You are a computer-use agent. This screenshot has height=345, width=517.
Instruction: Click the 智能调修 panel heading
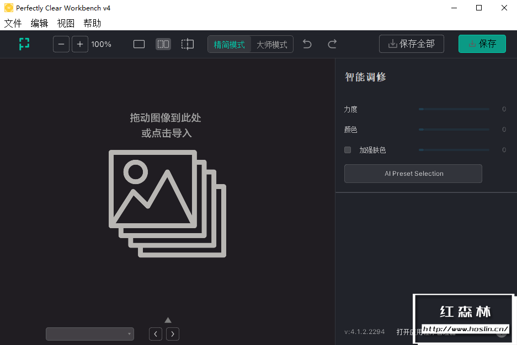(x=365, y=77)
